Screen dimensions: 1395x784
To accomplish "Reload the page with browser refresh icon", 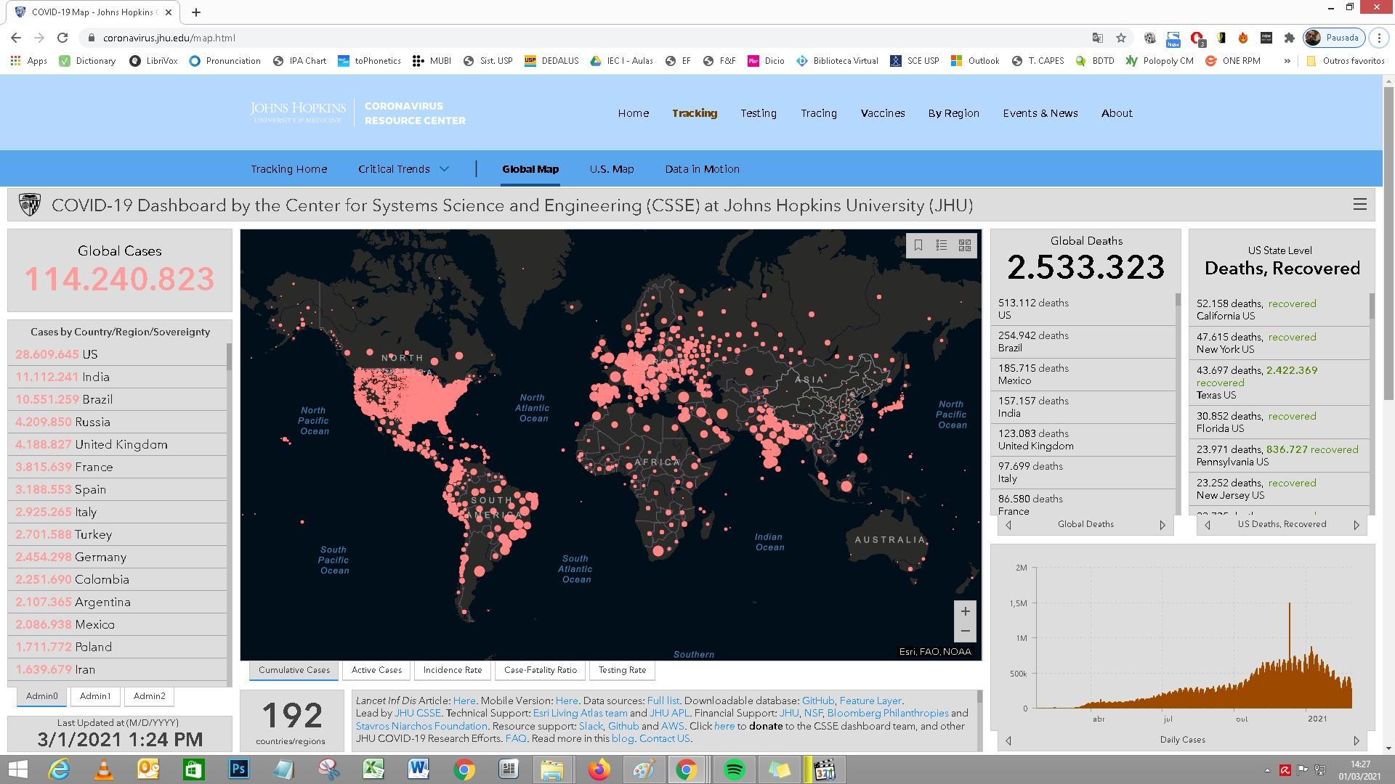I will point(62,38).
